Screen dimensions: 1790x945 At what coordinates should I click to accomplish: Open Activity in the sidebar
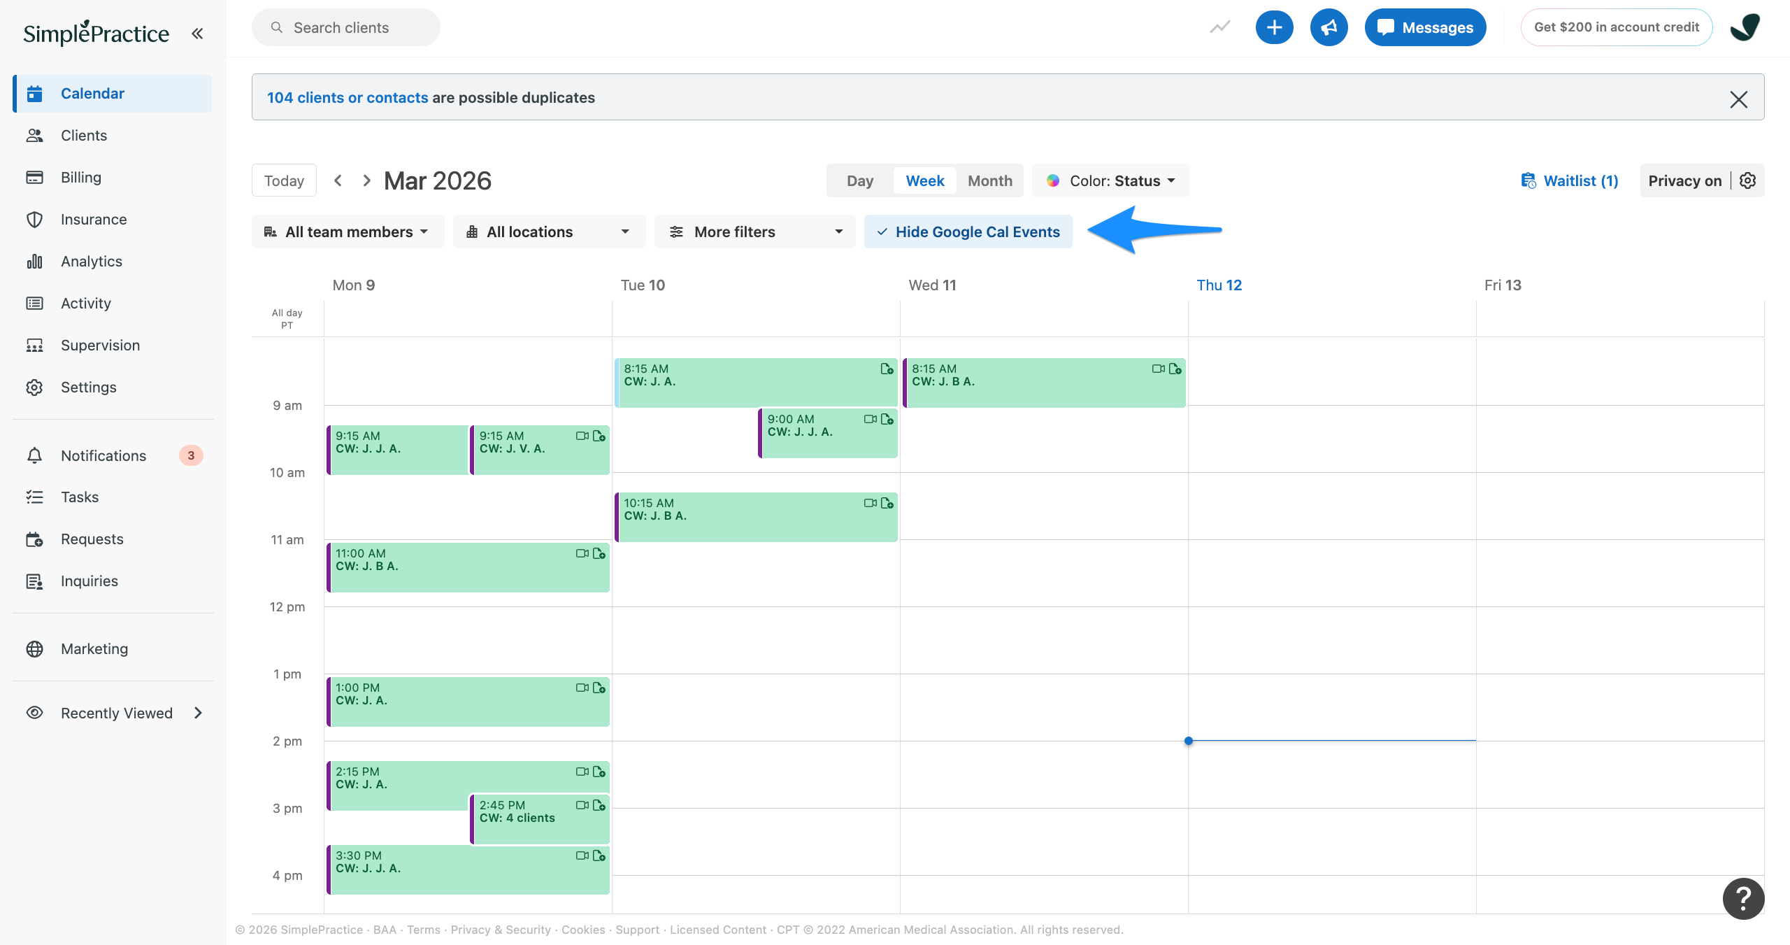[x=113, y=303]
